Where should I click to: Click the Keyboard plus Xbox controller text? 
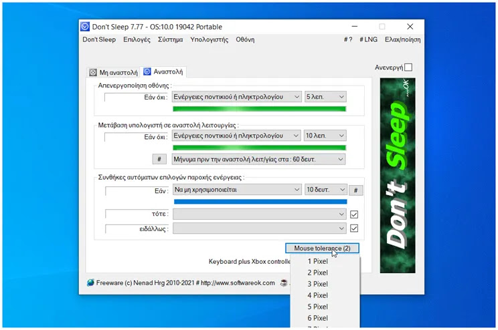point(250,261)
